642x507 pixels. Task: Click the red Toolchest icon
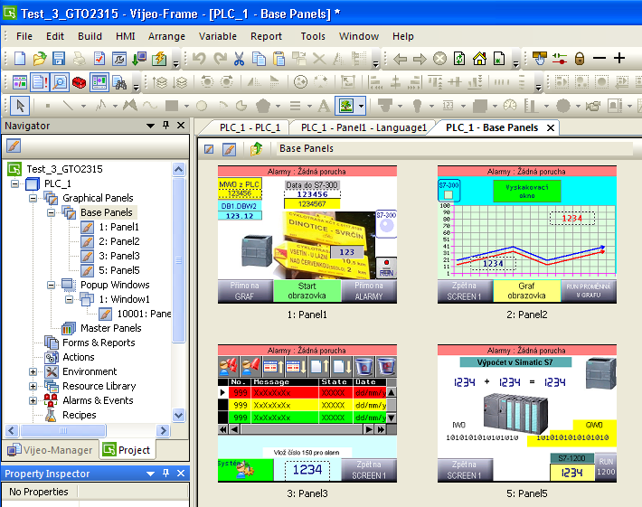(79, 82)
